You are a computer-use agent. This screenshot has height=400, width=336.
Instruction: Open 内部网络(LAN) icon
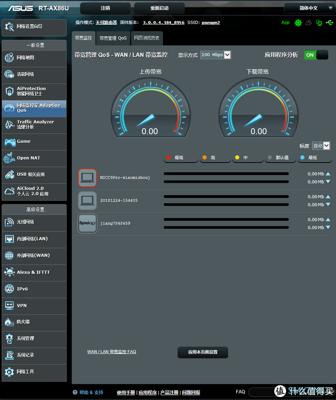click(x=9, y=239)
